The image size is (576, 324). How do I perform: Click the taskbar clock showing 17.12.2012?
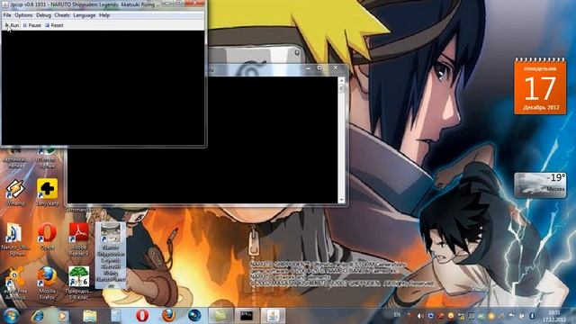pyautogui.click(x=554, y=316)
